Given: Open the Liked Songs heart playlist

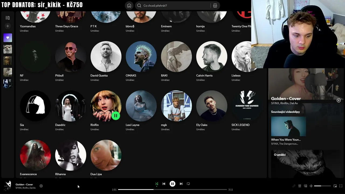Looking at the screenshot, I should pyautogui.click(x=8, y=38).
